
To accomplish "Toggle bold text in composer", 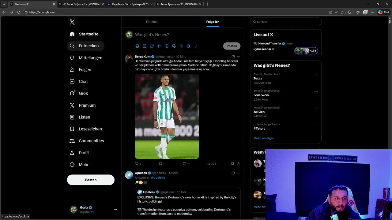I will pyautogui.click(x=189, y=46).
